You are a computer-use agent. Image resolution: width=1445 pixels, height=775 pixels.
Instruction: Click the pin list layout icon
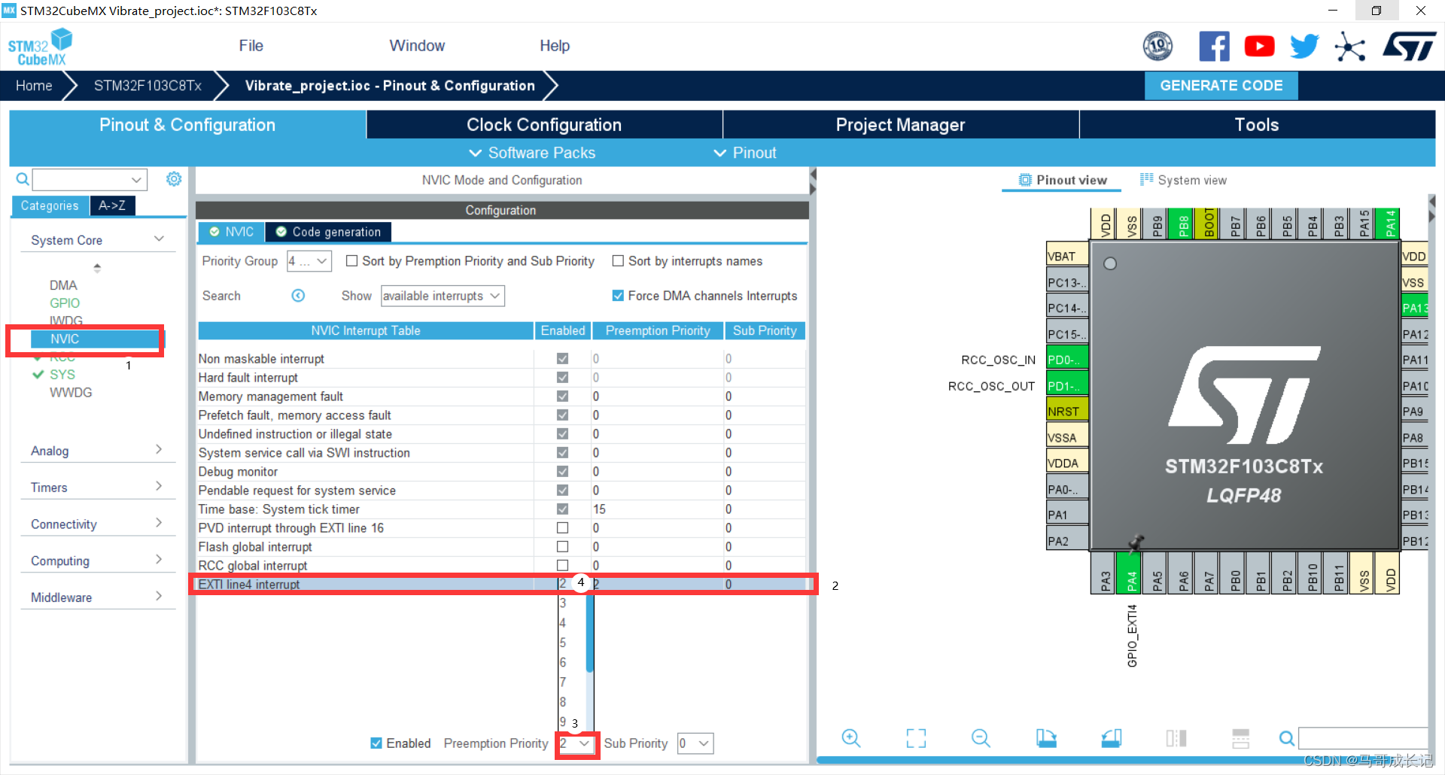point(1240,738)
